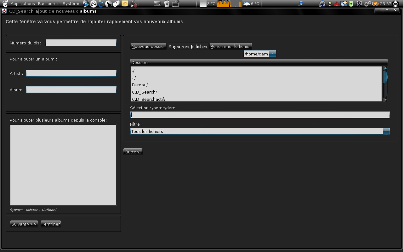The height and width of the screenshot is (252, 403).
Task: Open the "Tous les fichiers" filter dropdown
Action: (386, 131)
